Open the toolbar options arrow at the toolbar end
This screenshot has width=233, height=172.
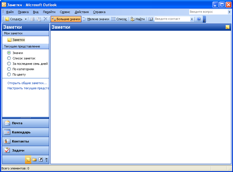pos(205,19)
